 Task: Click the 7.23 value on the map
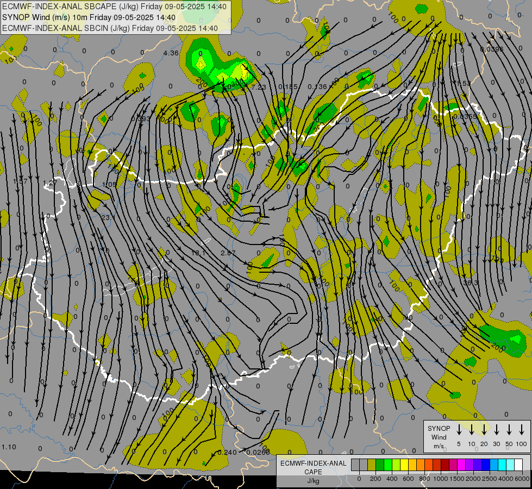click(x=259, y=87)
